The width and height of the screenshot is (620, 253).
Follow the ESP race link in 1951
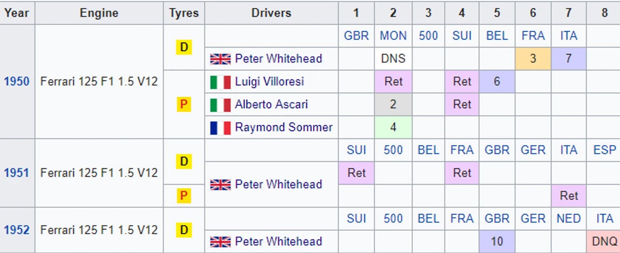(x=605, y=150)
